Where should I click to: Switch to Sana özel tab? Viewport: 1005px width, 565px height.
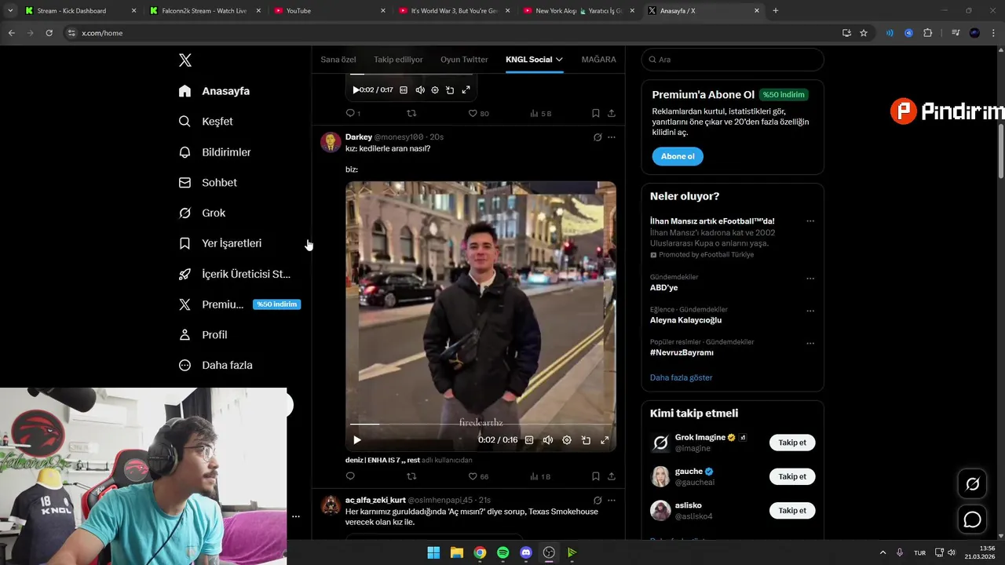pyautogui.click(x=338, y=60)
